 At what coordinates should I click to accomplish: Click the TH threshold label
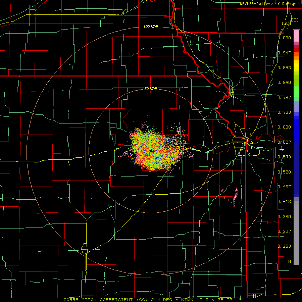pyautogui.click(x=288, y=261)
